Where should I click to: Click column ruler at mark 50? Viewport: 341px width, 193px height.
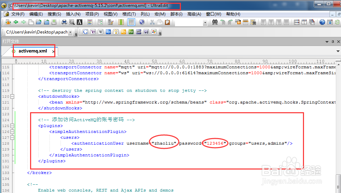154,61
